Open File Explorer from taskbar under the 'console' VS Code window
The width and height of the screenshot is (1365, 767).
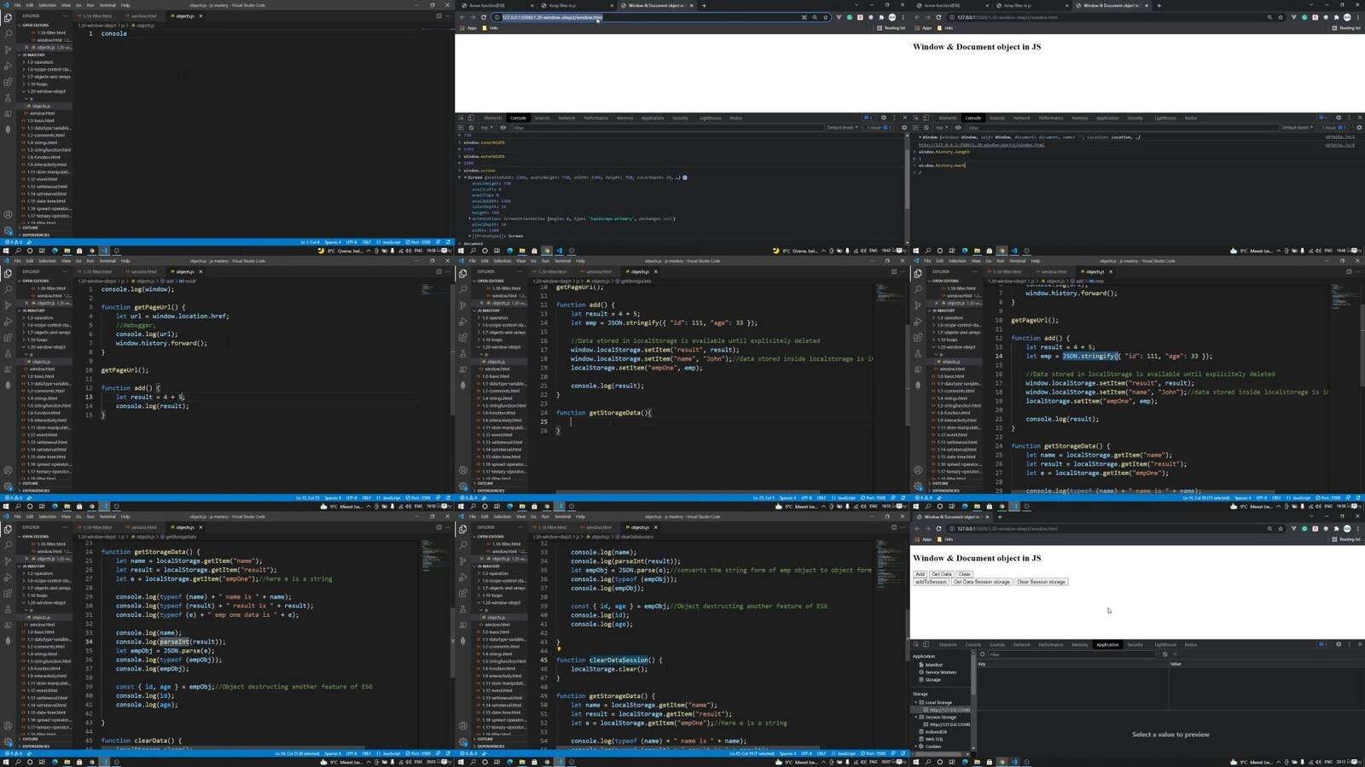[x=67, y=251]
